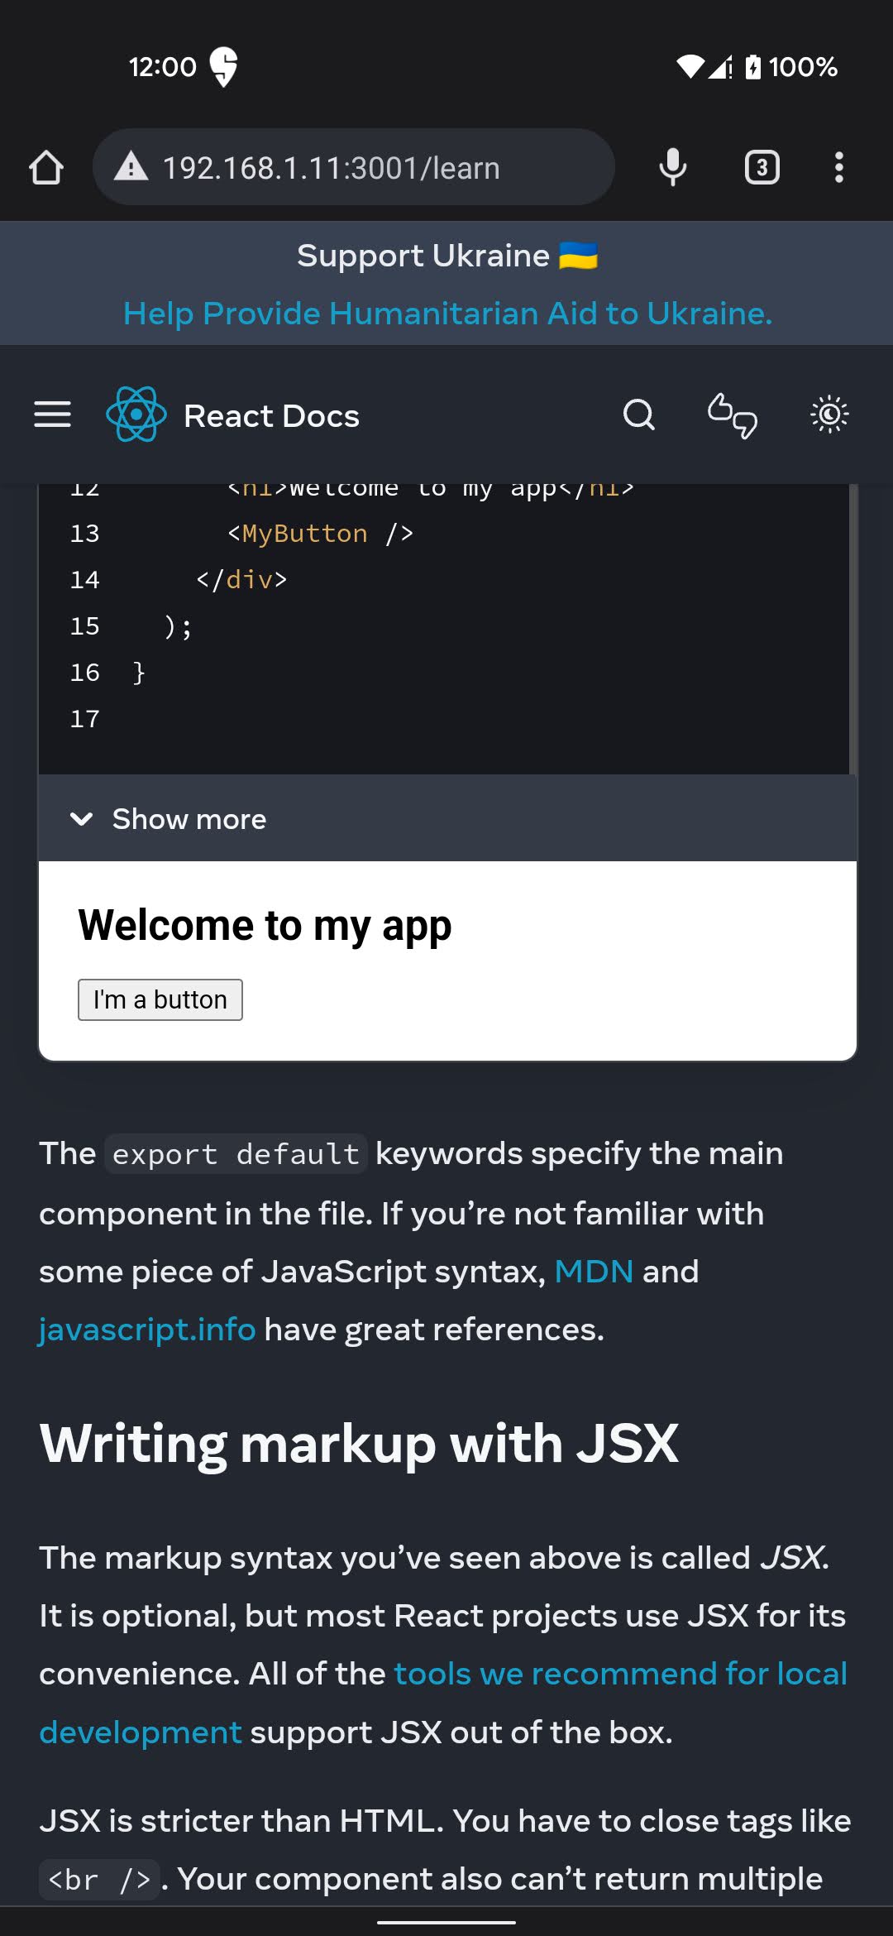
Task: Toggle light mode with the sun icon
Action: point(829,415)
